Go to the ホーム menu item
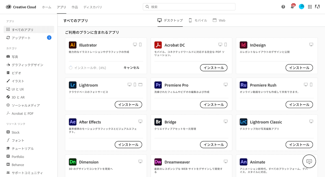 (x=47, y=7)
